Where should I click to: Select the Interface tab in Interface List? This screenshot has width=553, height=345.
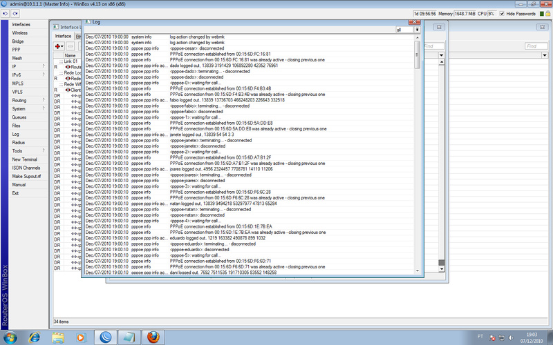tap(63, 36)
